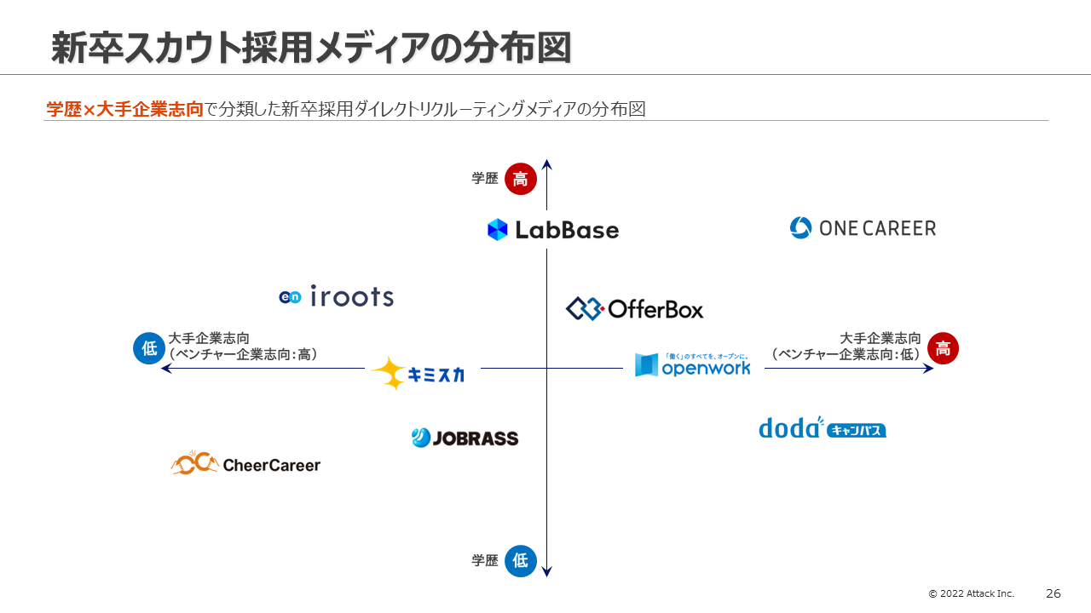
Task: Click the upward arrowhead of vertical axis
Action: click(547, 163)
